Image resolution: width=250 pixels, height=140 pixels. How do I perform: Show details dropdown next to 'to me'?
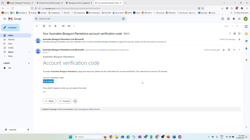point(48,52)
